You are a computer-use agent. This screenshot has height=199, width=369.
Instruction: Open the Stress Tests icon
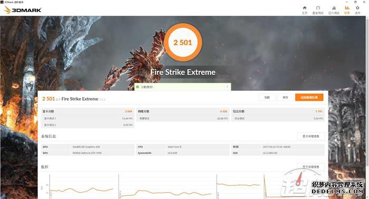pyautogui.click(x=334, y=8)
